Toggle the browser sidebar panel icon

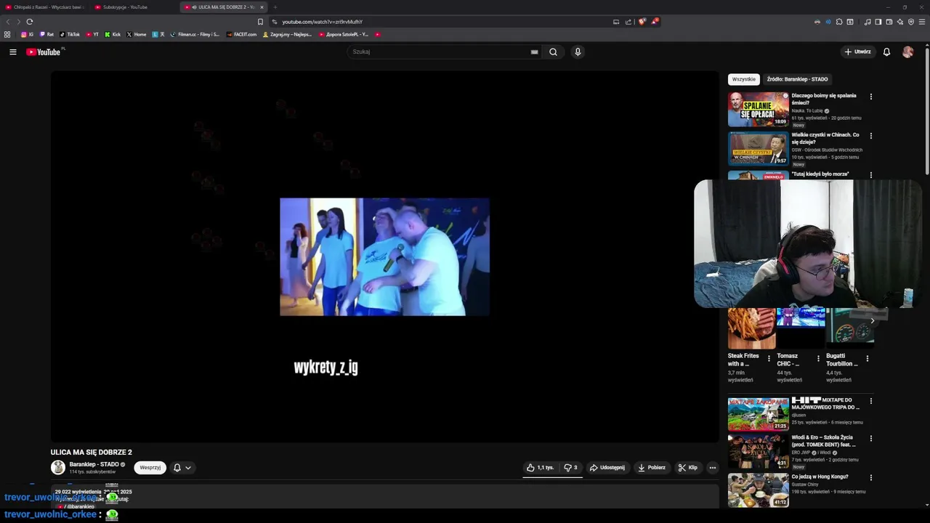coord(878,22)
